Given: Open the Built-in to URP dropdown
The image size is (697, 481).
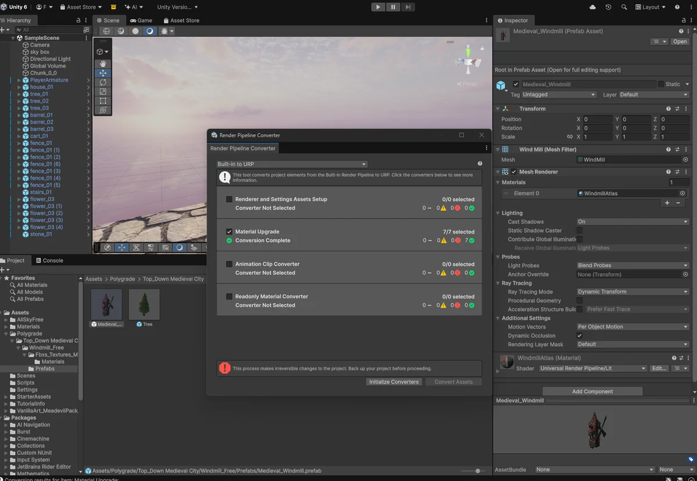Looking at the screenshot, I should (292, 164).
